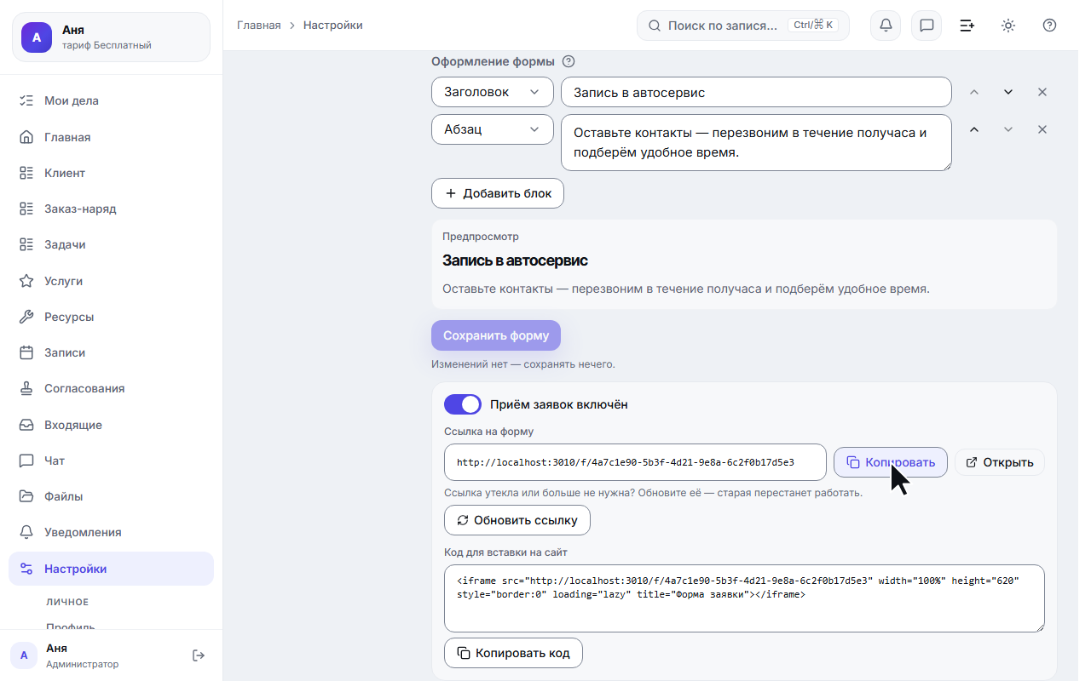The height and width of the screenshot is (681, 1091).
Task: Remove the Заголовок block
Action: click(x=1042, y=92)
